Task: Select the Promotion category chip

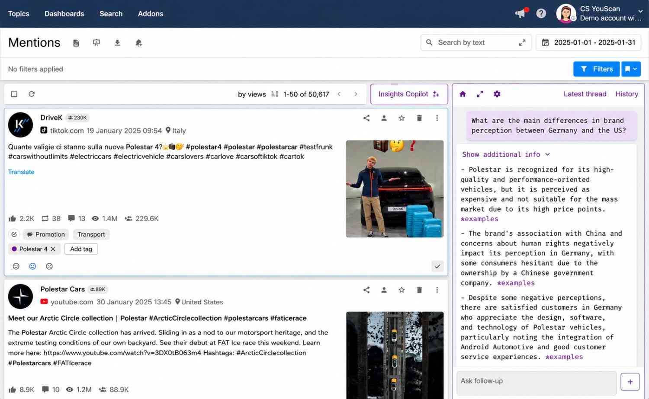Action: click(x=46, y=234)
